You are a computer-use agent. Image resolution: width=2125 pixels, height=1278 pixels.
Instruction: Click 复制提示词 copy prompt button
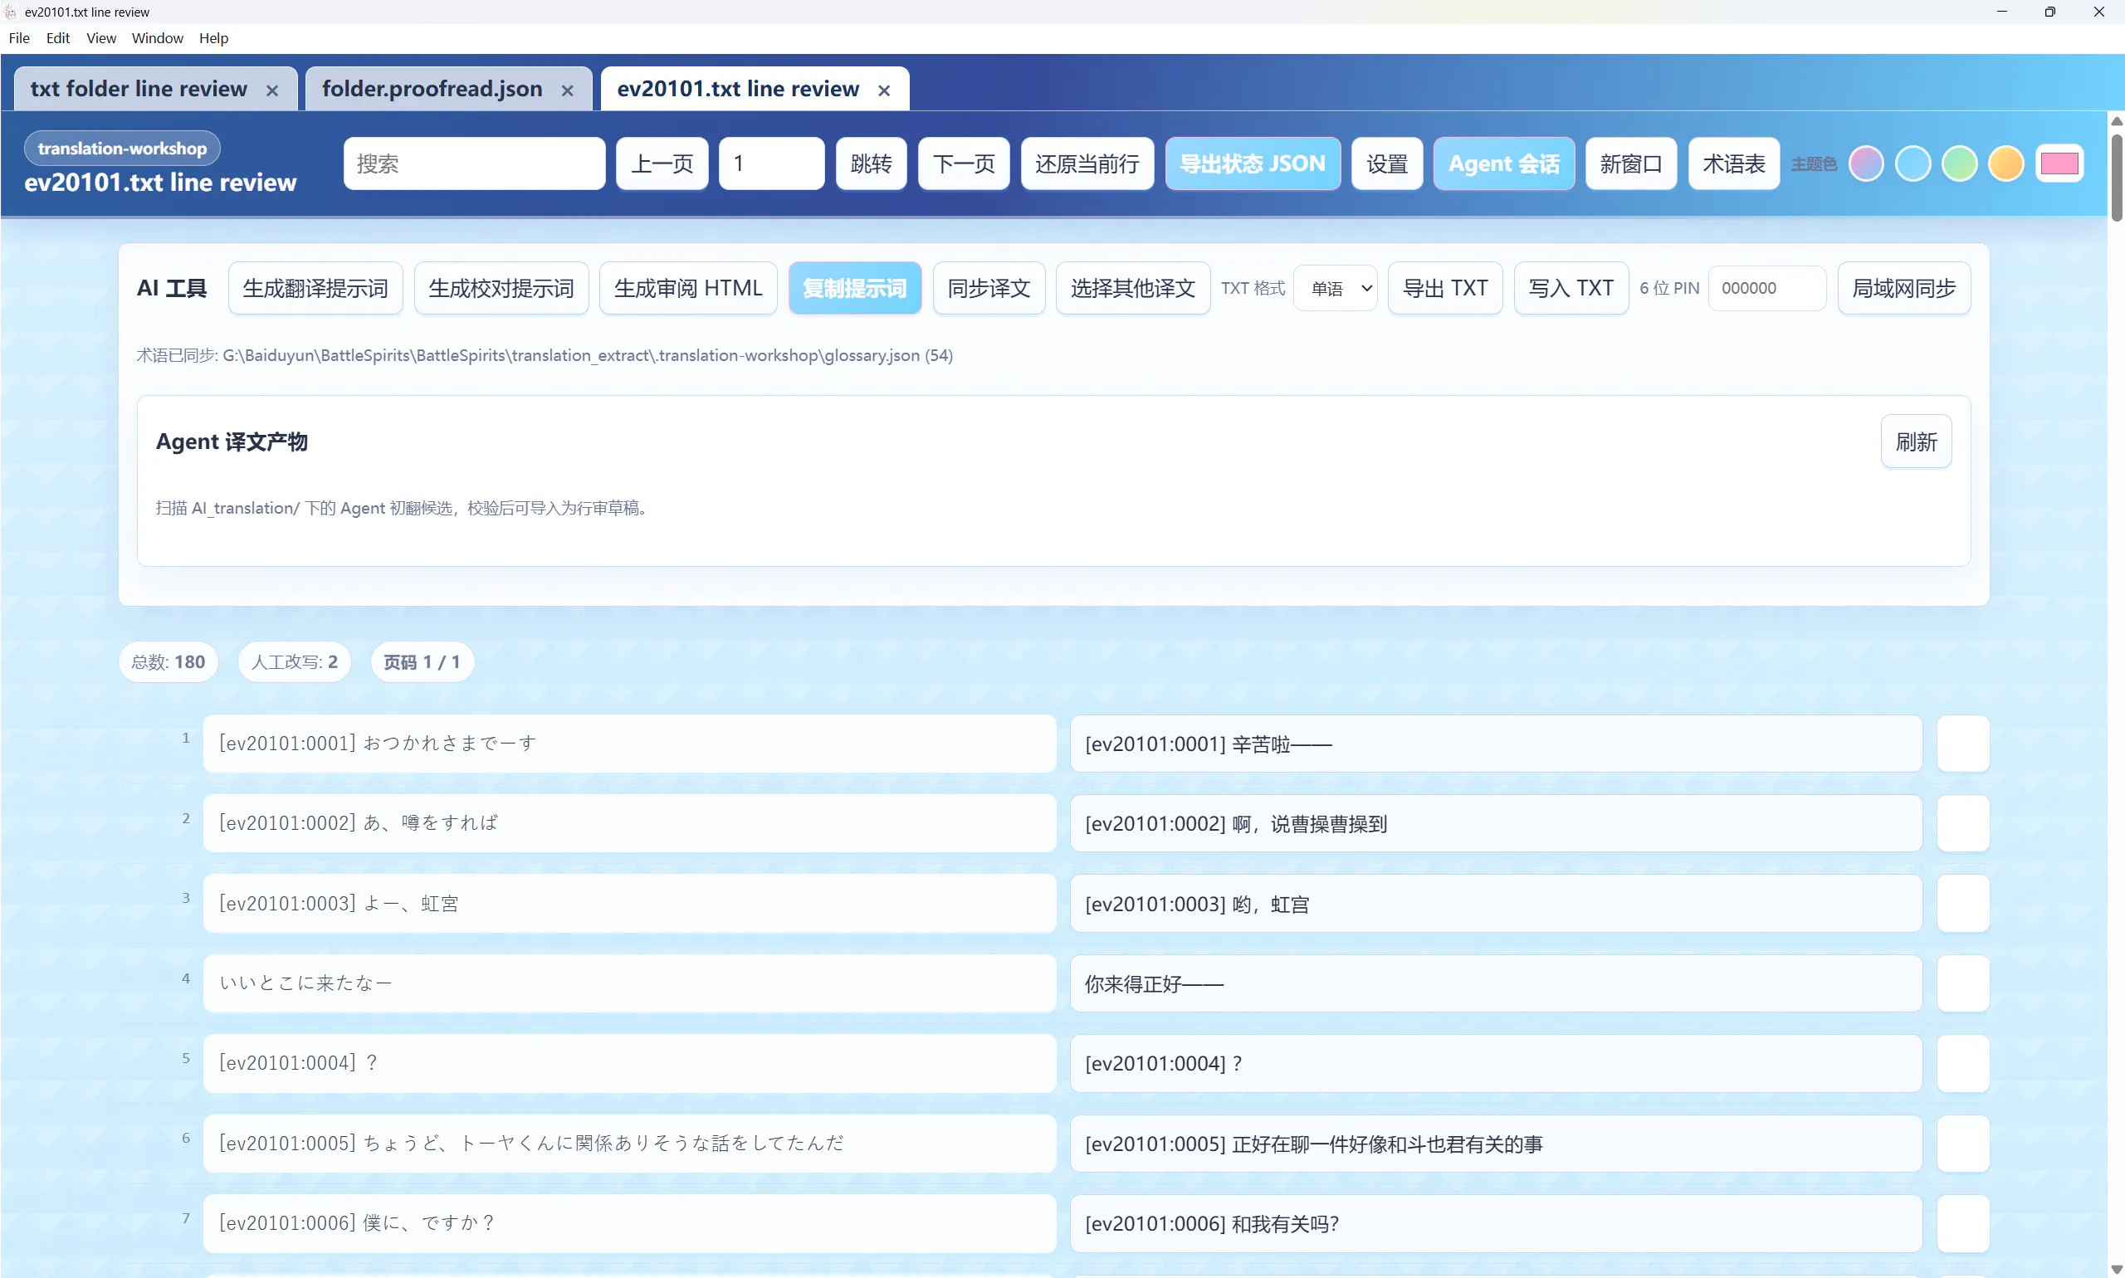tap(854, 289)
